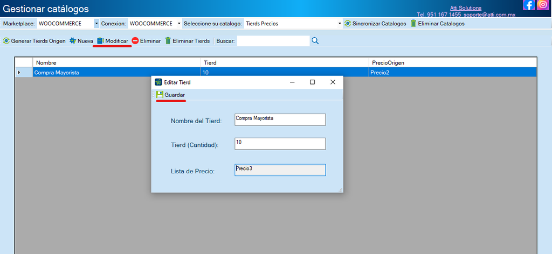Open the Facebook icon link
The width and height of the screenshot is (552, 254).
(x=529, y=5)
